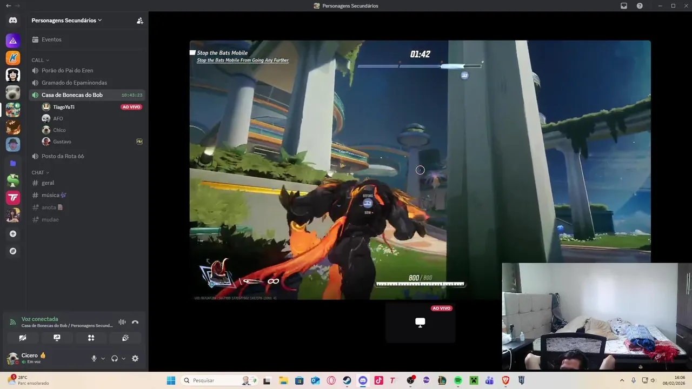
Task: Select Casa de Bonecas do Bob voice channel
Action: point(86,95)
